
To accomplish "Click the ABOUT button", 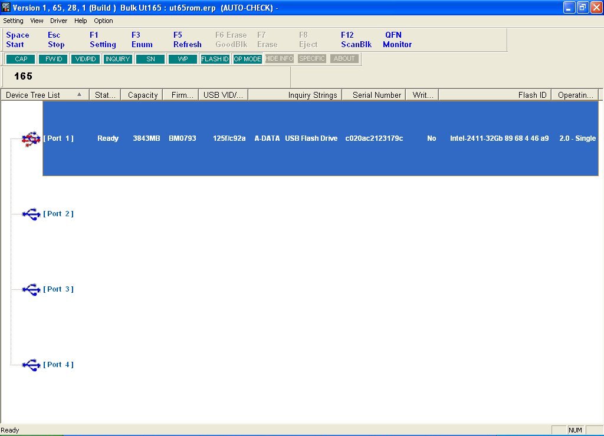I will (x=344, y=58).
